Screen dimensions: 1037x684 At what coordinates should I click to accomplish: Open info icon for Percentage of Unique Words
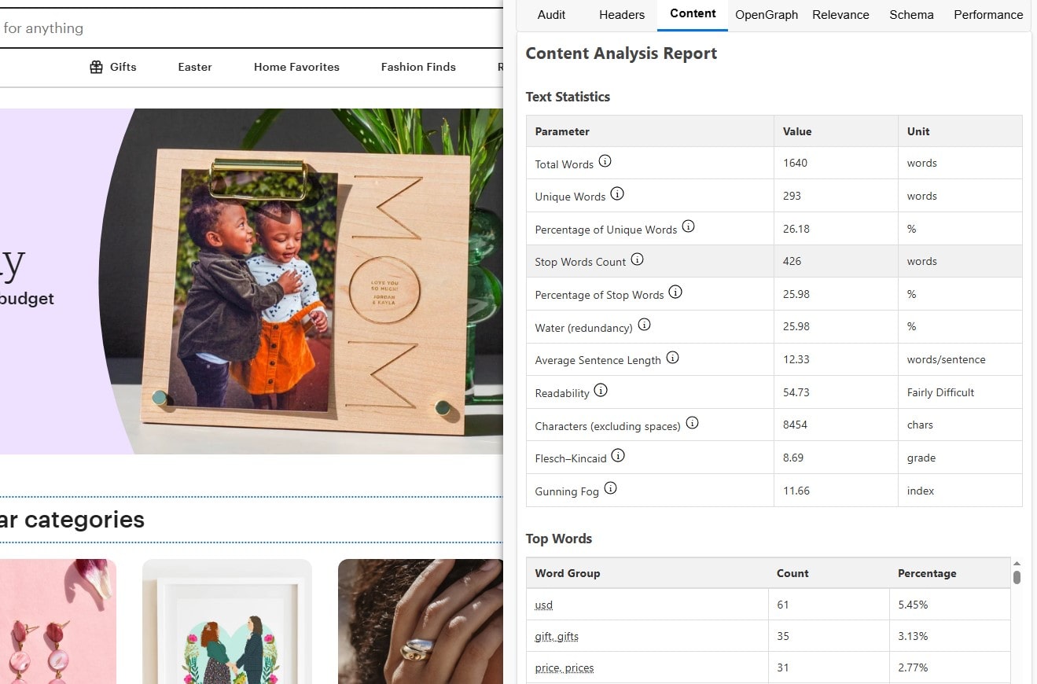(x=688, y=226)
